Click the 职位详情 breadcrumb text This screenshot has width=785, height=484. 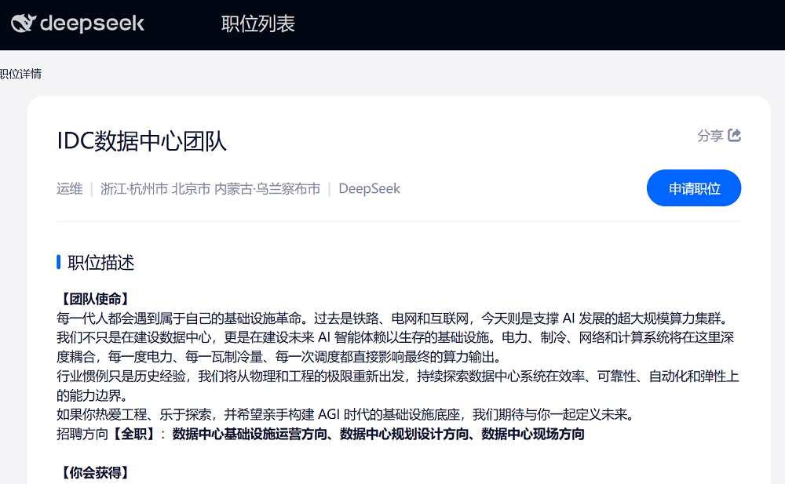point(20,74)
